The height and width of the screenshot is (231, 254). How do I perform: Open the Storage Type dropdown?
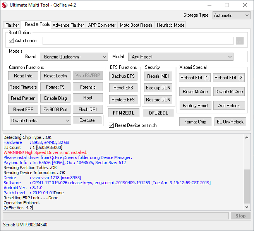[x=231, y=15]
